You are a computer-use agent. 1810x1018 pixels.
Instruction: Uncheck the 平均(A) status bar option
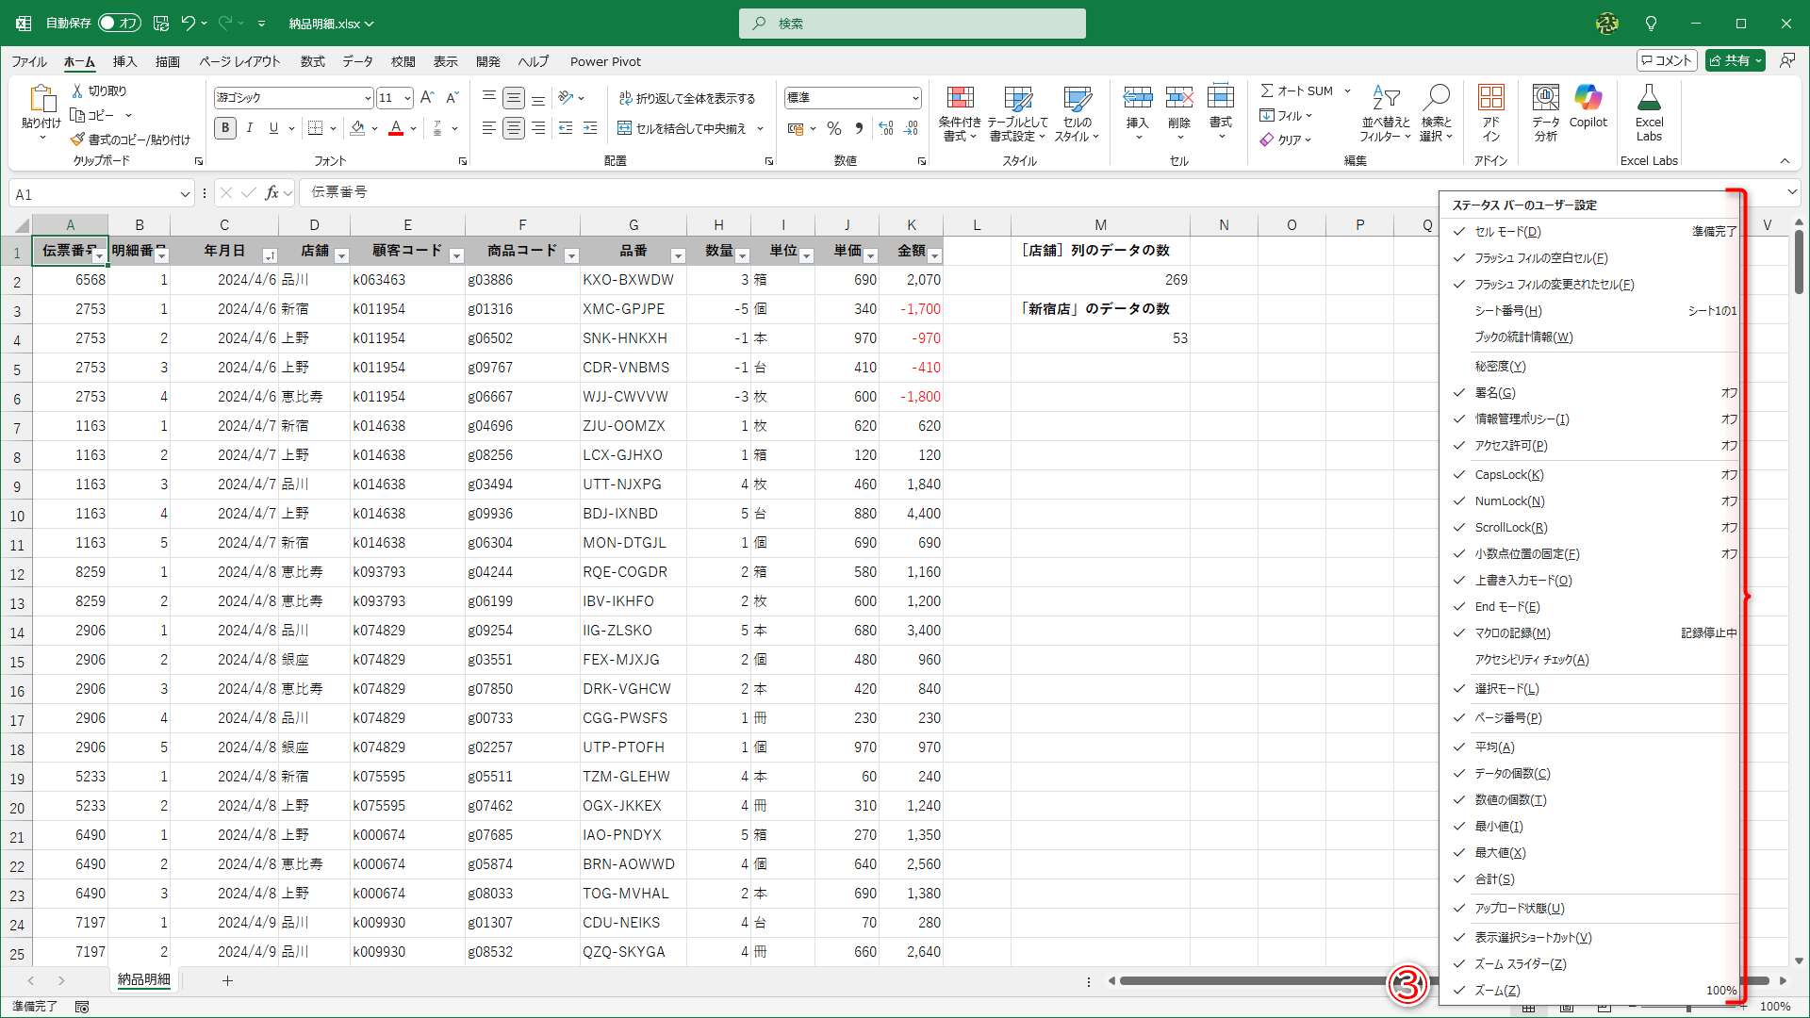(x=1495, y=747)
